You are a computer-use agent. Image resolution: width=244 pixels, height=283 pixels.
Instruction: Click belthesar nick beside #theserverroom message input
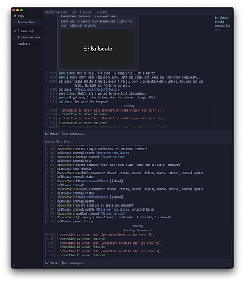(51, 134)
